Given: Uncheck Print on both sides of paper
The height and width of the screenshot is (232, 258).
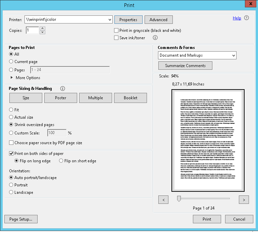Looking at the screenshot, I should tap(11, 154).
